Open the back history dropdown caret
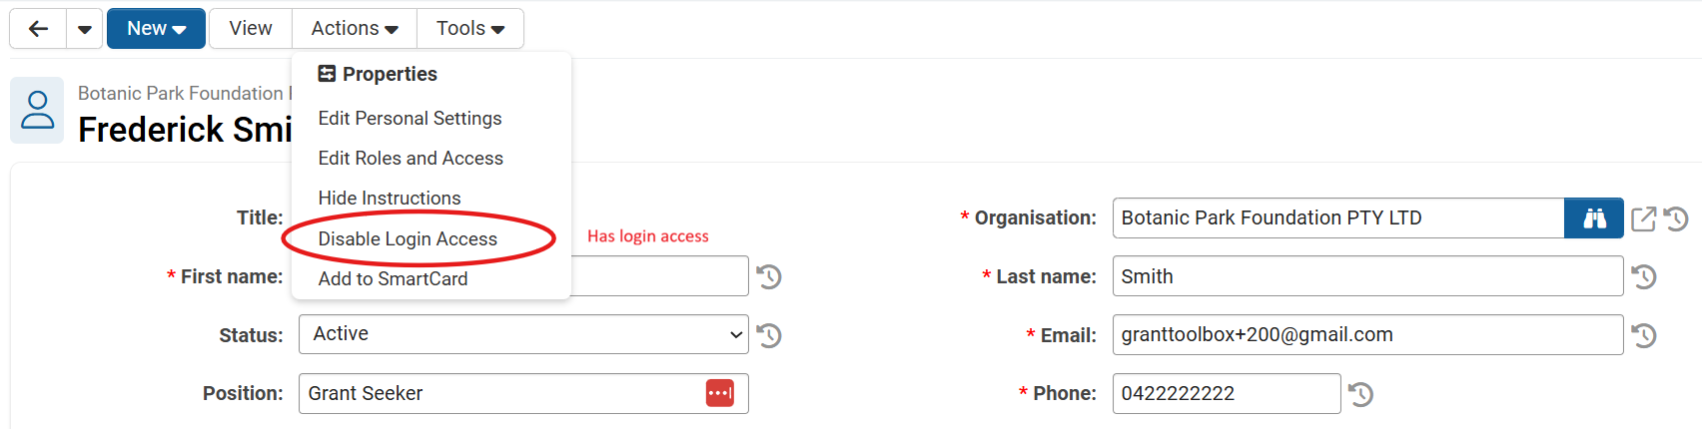 [85, 29]
